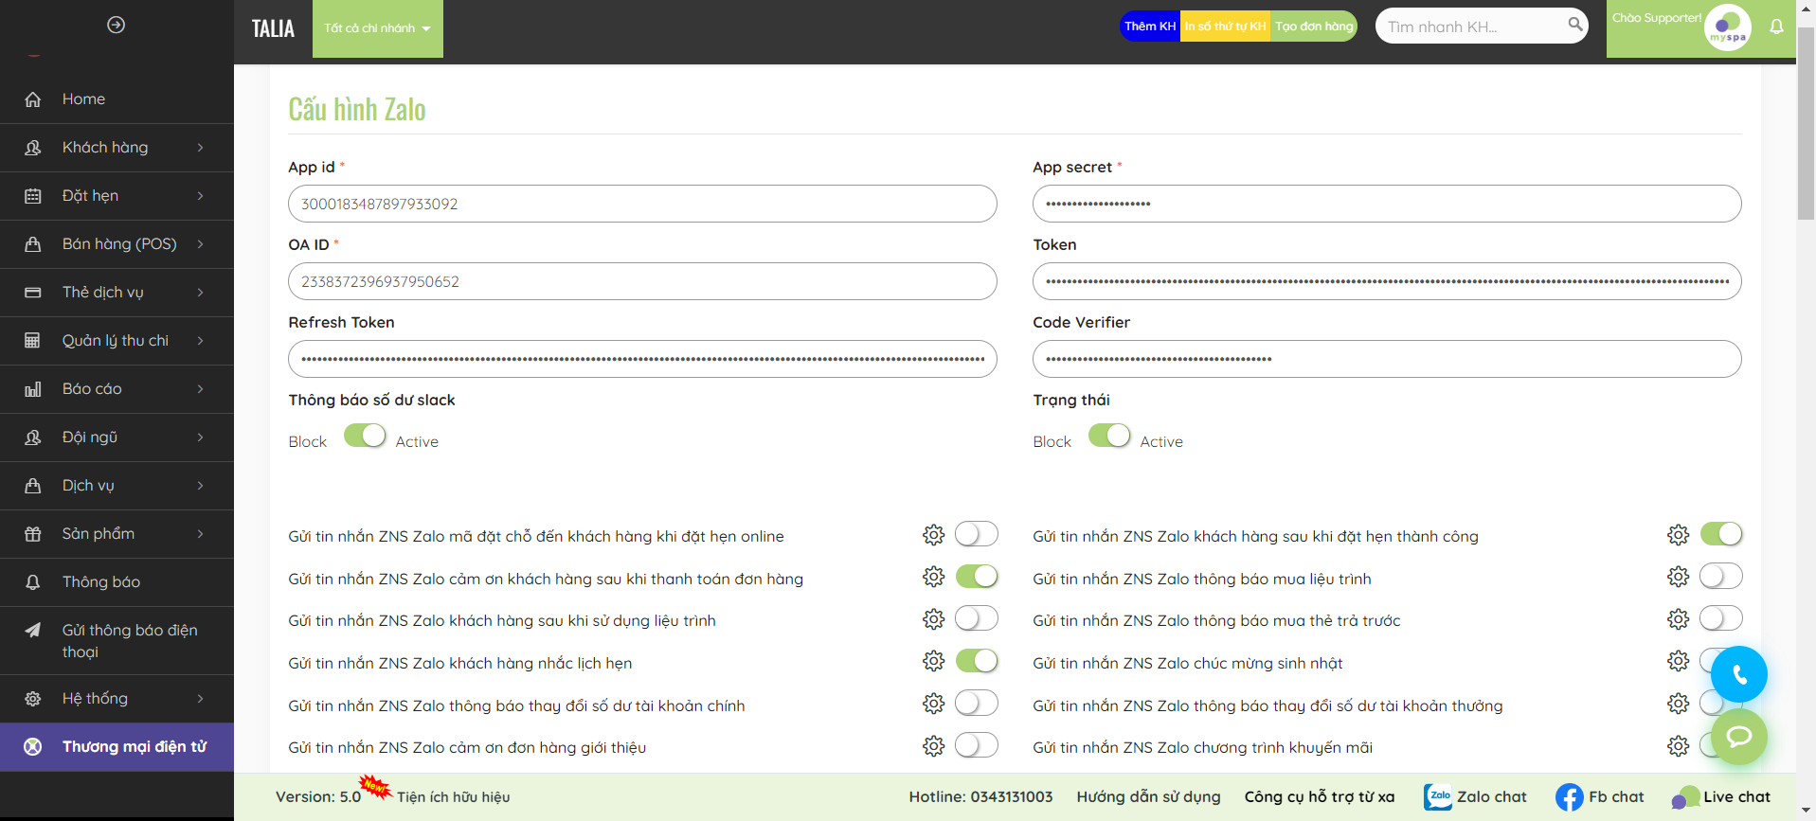The height and width of the screenshot is (821, 1816).
Task: Click the Refresh Token field
Action: coord(642,359)
